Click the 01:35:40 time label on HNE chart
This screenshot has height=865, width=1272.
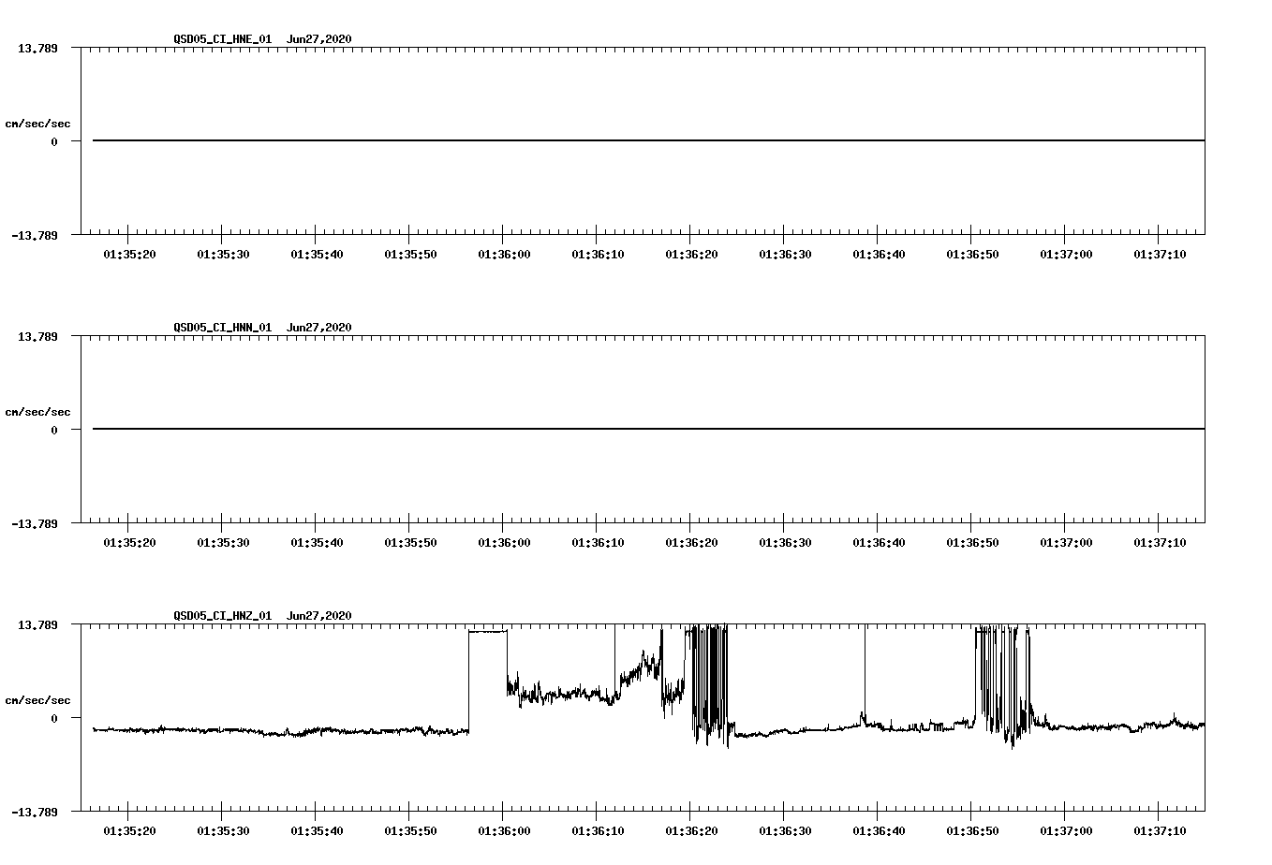tap(317, 255)
